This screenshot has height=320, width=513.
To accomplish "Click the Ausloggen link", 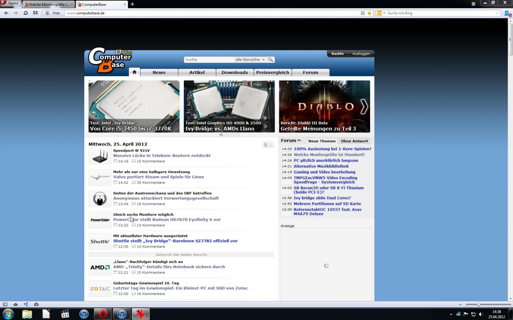I will tap(361, 54).
